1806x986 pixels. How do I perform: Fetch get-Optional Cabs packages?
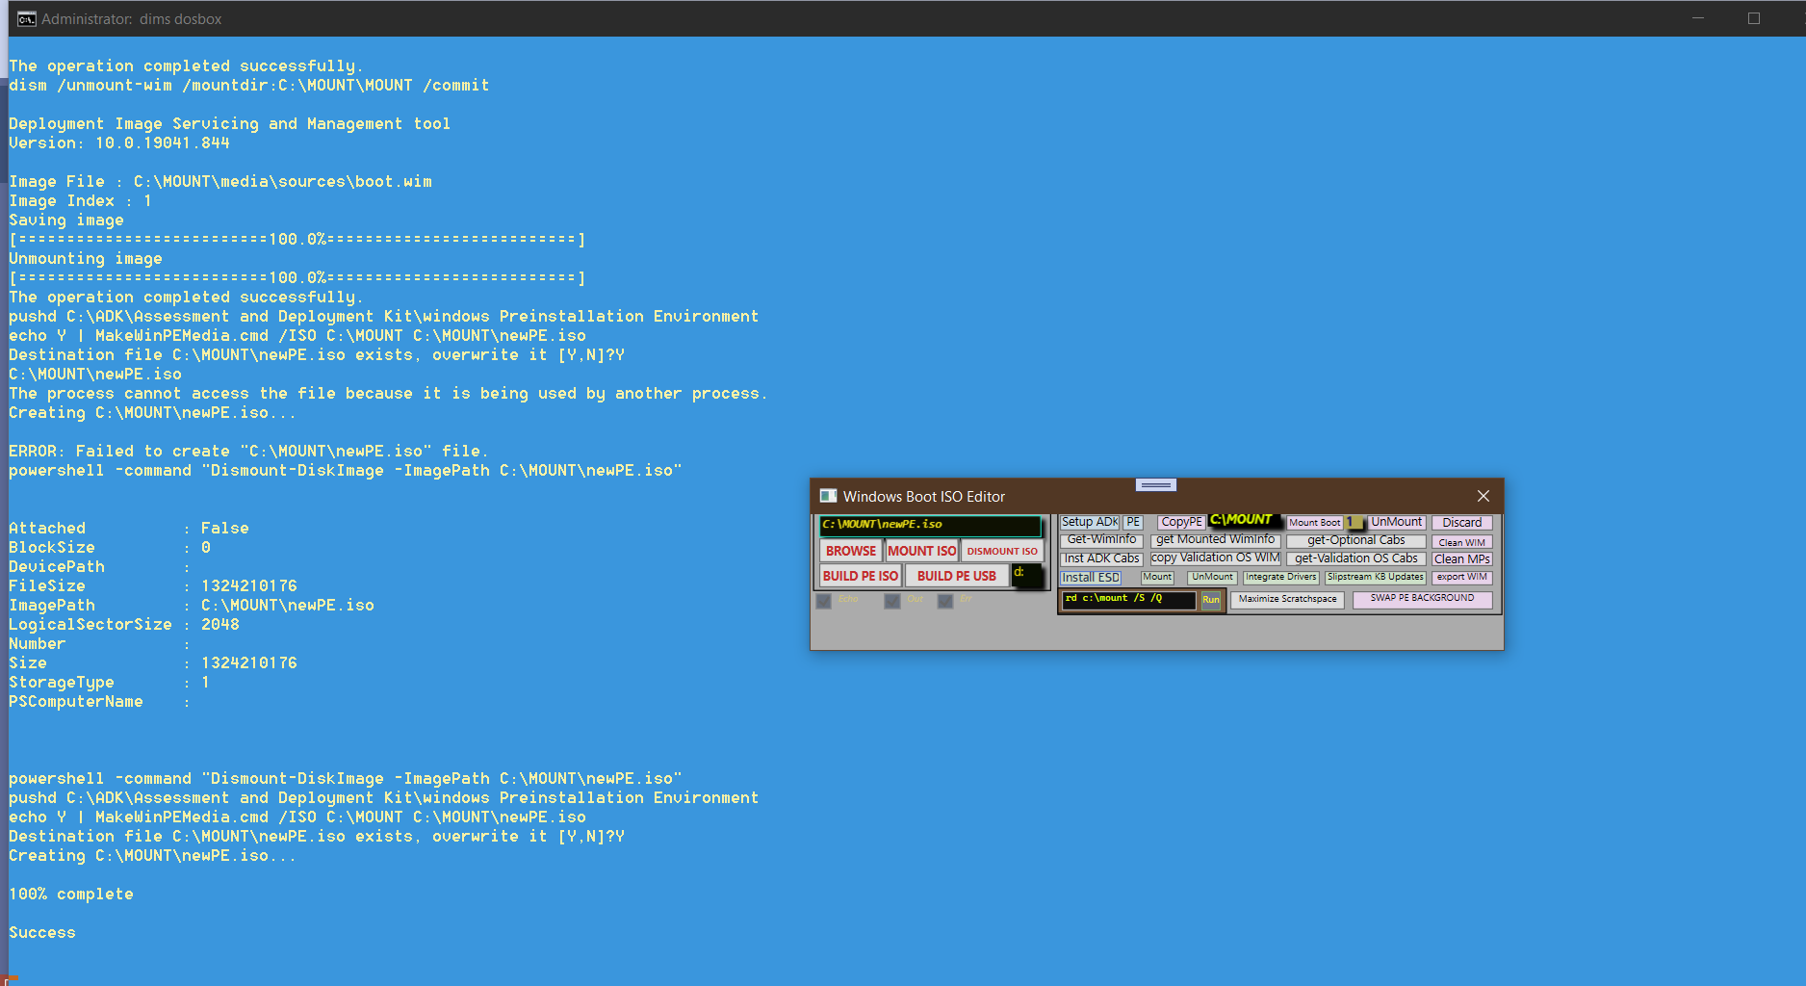coord(1355,540)
